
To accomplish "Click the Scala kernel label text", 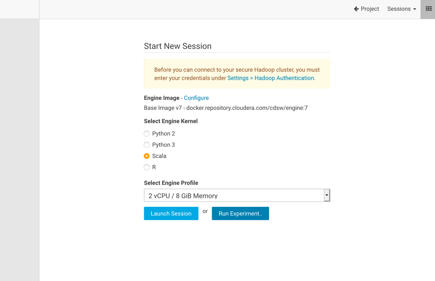I will pyautogui.click(x=159, y=156).
